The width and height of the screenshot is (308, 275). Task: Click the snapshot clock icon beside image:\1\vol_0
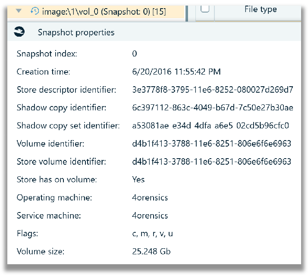35,11
